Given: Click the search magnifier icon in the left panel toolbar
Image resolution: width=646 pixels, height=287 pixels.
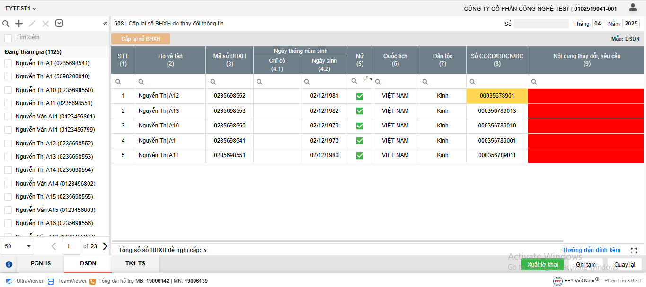Looking at the screenshot, I should click(6, 24).
